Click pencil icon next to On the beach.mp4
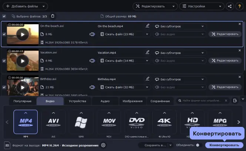This screenshot has width=246, height=151. pyautogui.click(x=147, y=26)
